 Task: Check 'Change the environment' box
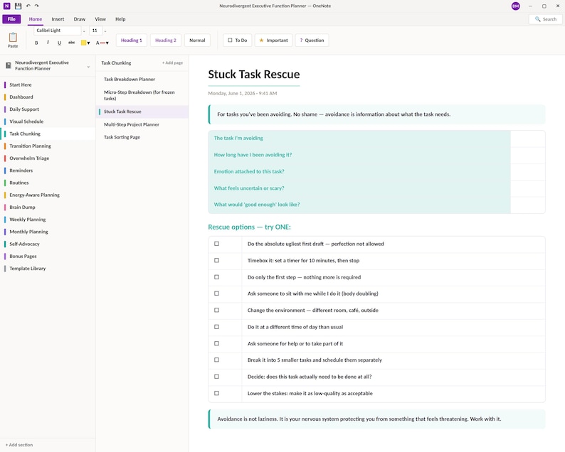216,310
